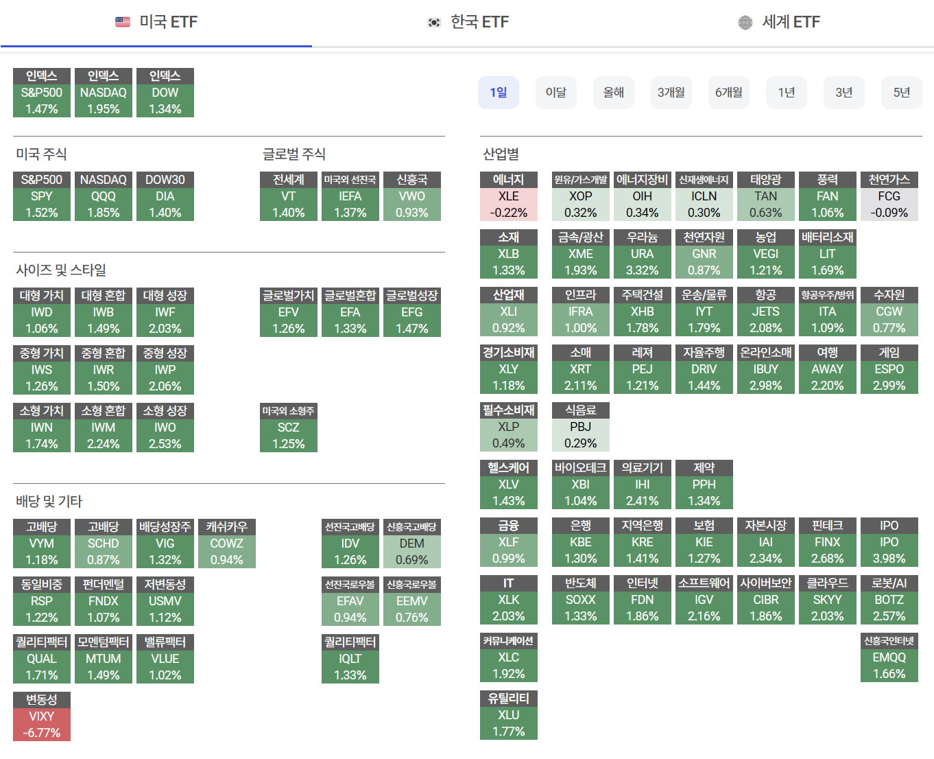Open the IWD 대형 가치 tile
Viewport: 934px width, 759px height.
tap(42, 312)
